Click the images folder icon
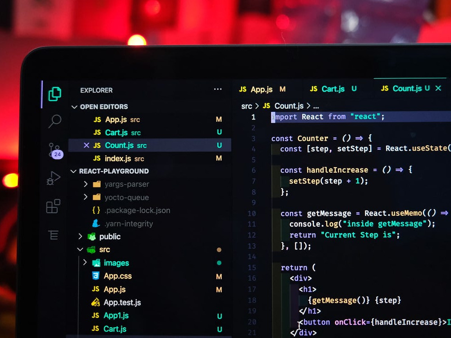 tap(96, 263)
